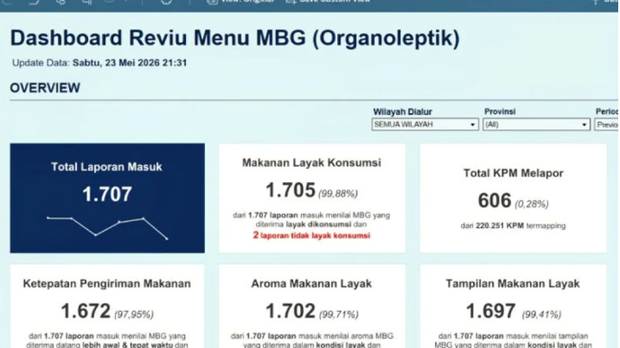
Task: Open the Wilayah Dialur SEMUA WILAYAH dropdown
Action: tap(425, 125)
